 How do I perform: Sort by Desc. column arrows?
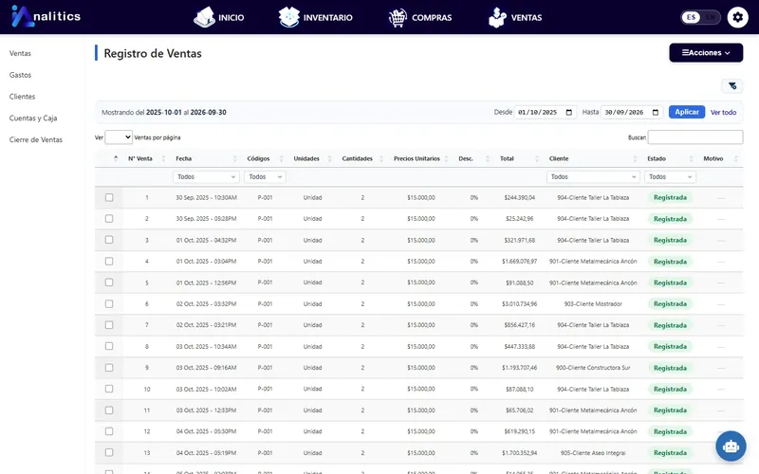click(x=488, y=158)
